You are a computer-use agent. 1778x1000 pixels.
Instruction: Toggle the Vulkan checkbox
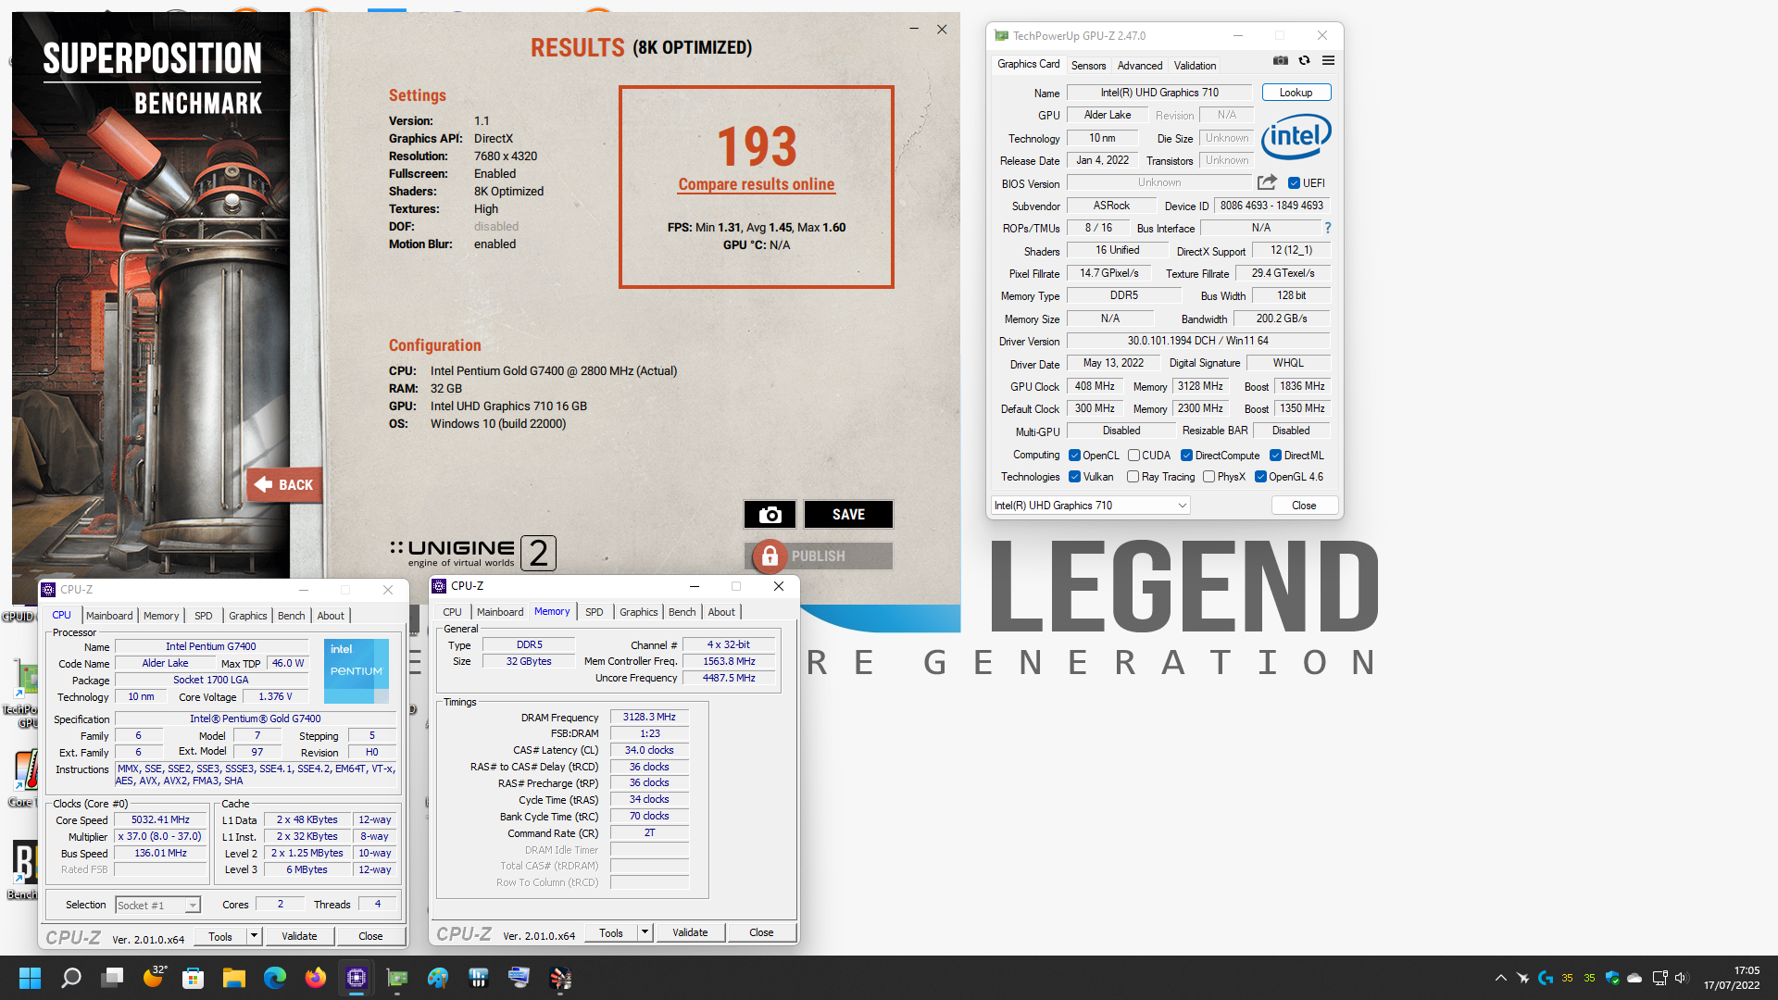1074,477
